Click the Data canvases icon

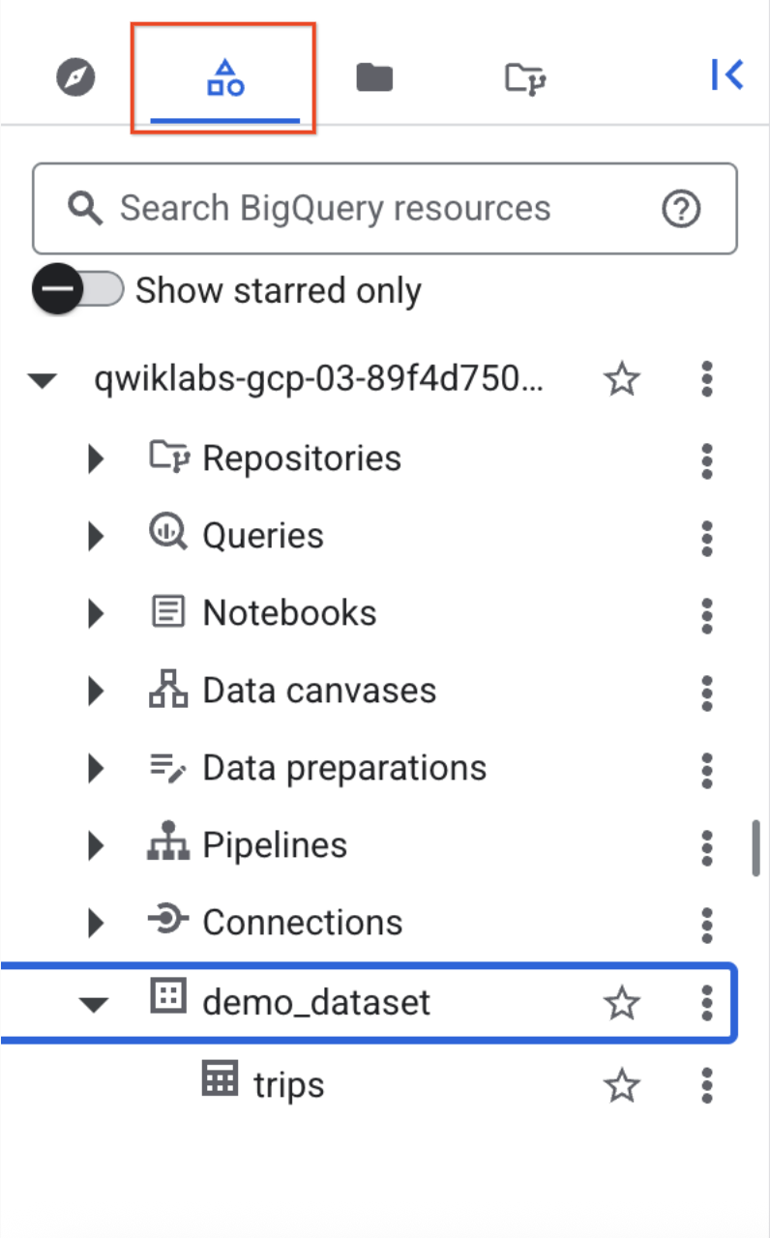click(166, 690)
